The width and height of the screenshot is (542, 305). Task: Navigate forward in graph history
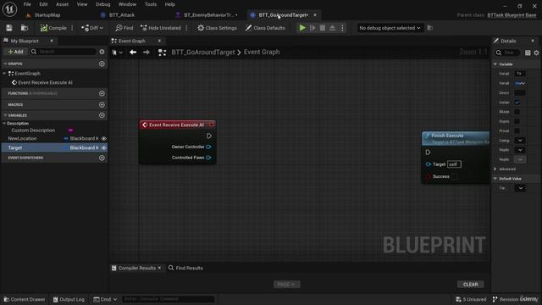[x=147, y=53]
